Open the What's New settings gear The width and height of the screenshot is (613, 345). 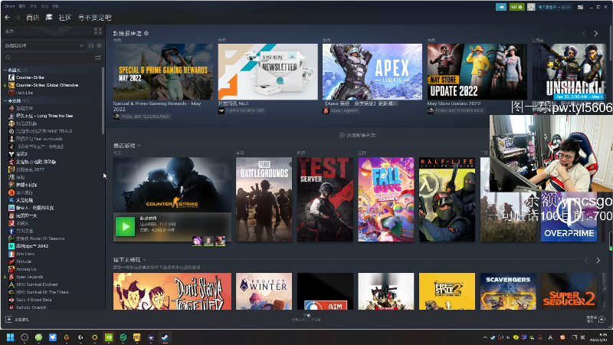click(x=146, y=33)
